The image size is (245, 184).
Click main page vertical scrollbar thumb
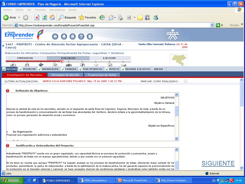pyautogui.click(x=242, y=95)
